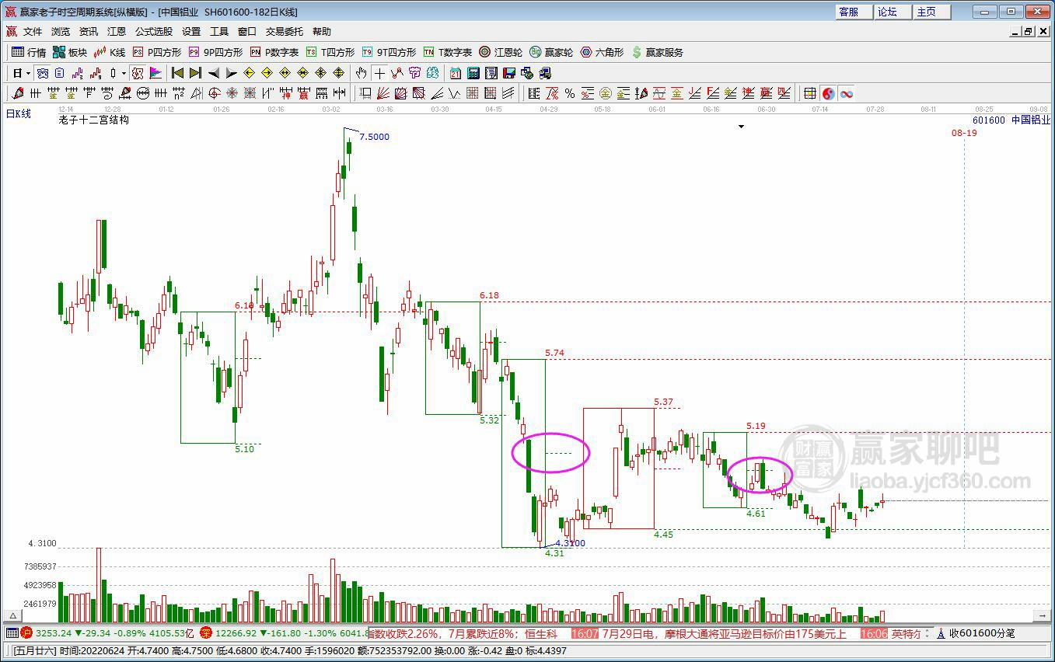
Task: Open the 窗口 menu
Action: tap(247, 32)
